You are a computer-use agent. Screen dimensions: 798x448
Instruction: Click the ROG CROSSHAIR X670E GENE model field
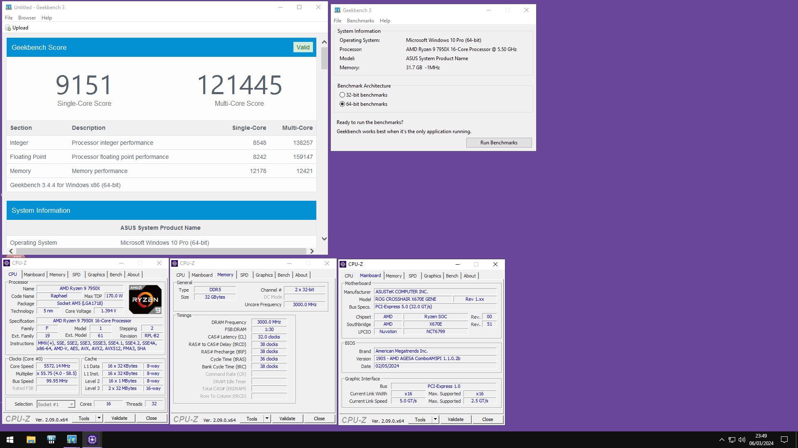pyautogui.click(x=413, y=299)
